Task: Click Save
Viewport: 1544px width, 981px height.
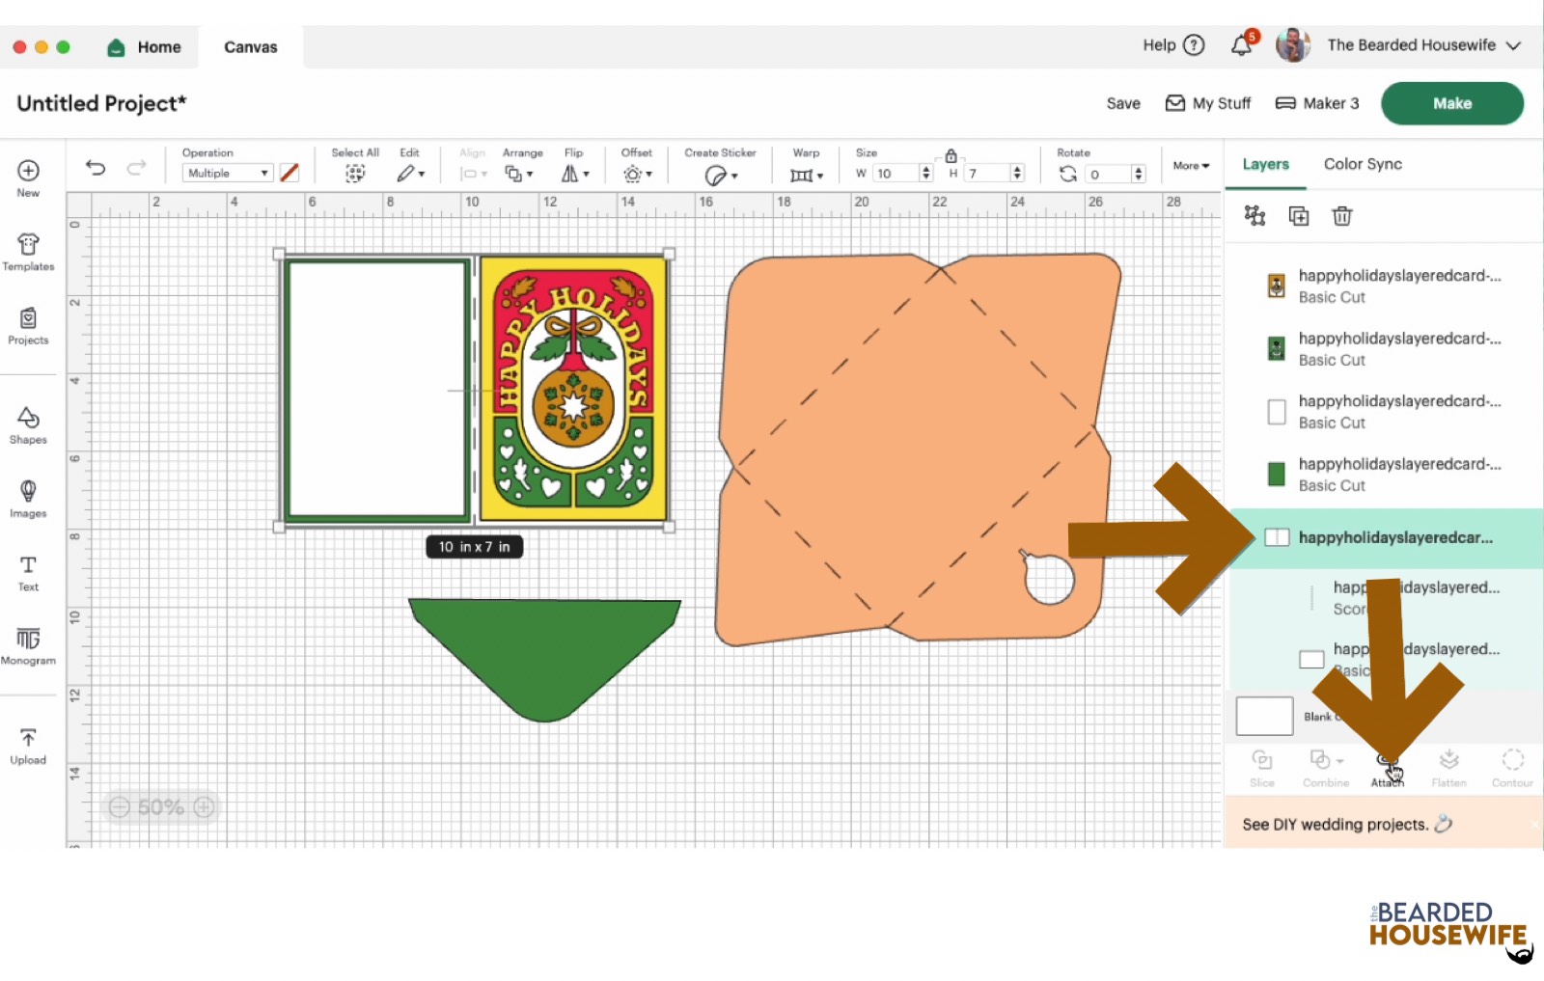Action: [1123, 103]
